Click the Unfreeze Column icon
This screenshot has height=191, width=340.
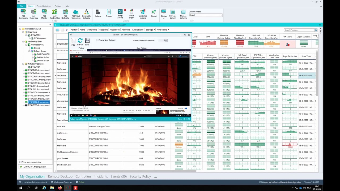coord(173,14)
